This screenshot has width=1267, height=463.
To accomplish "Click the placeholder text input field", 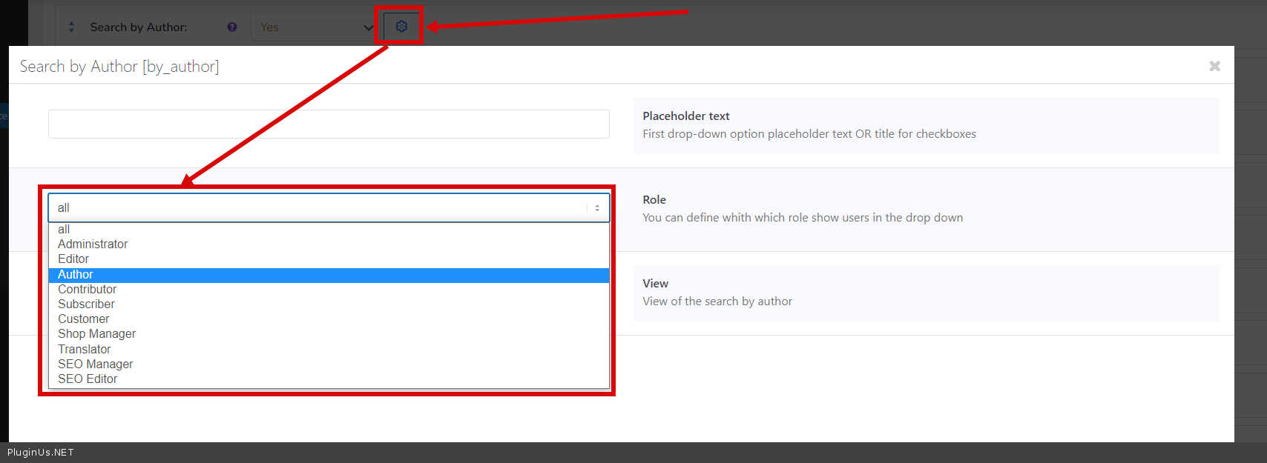I will [x=329, y=124].
